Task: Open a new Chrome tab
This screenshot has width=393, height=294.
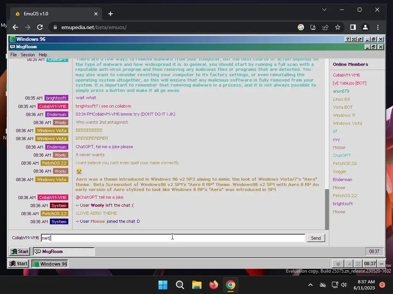Action: tap(111, 14)
